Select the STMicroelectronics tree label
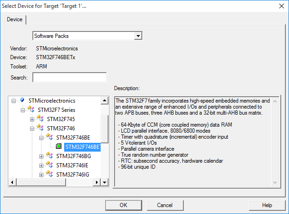The image size is (289, 214). coord(52,101)
